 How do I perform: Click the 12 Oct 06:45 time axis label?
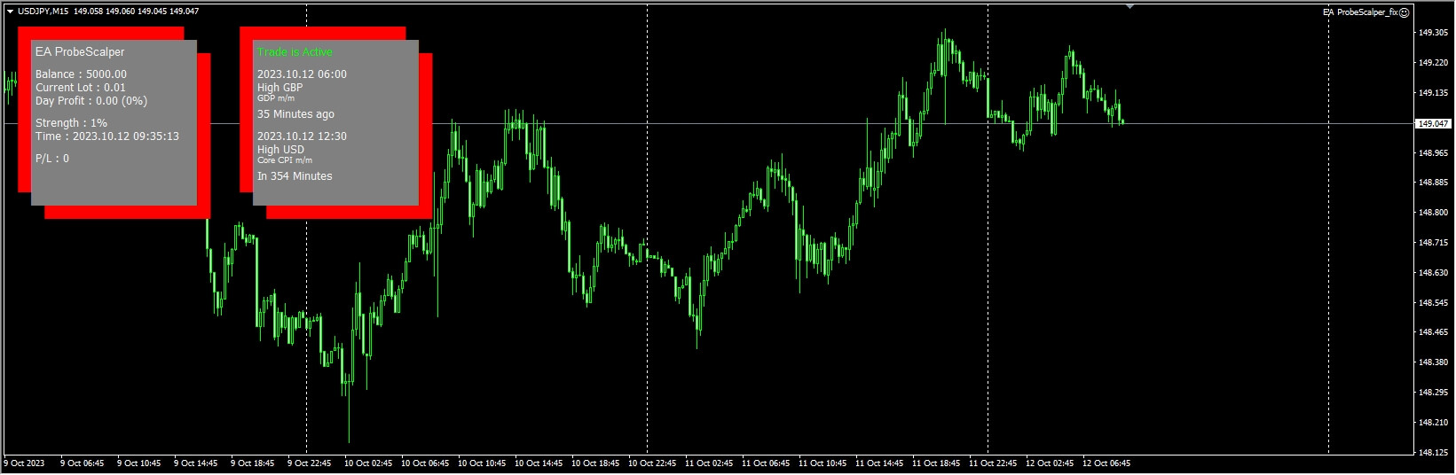click(1106, 463)
